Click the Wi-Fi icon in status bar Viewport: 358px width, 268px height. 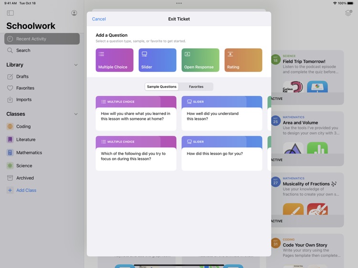(335, 3)
